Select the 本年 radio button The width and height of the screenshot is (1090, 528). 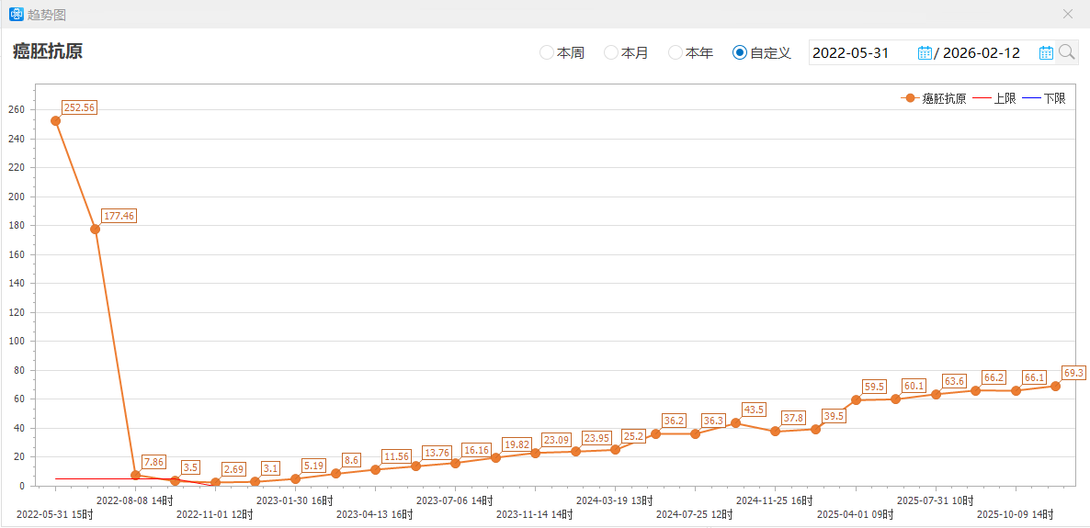676,52
